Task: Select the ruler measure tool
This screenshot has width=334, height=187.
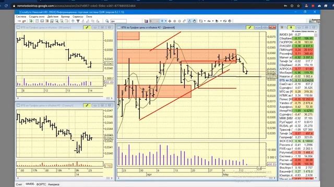Action: [x=184, y=21]
